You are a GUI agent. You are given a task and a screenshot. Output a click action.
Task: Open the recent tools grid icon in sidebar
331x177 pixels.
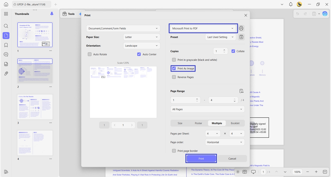tap(6, 14)
